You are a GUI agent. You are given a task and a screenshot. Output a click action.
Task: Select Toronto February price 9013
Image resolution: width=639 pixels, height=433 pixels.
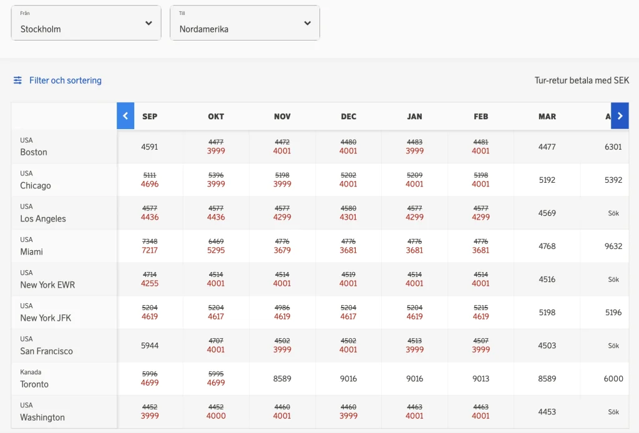pyautogui.click(x=481, y=379)
